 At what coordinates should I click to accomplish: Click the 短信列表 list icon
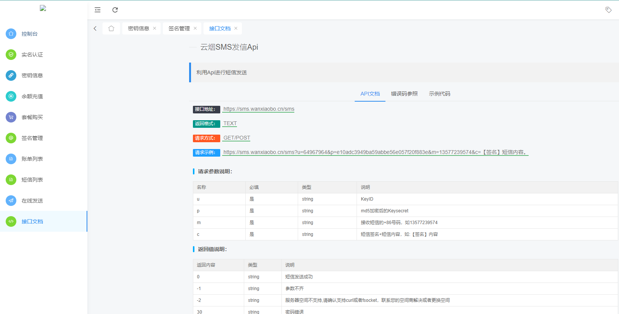[x=11, y=180]
